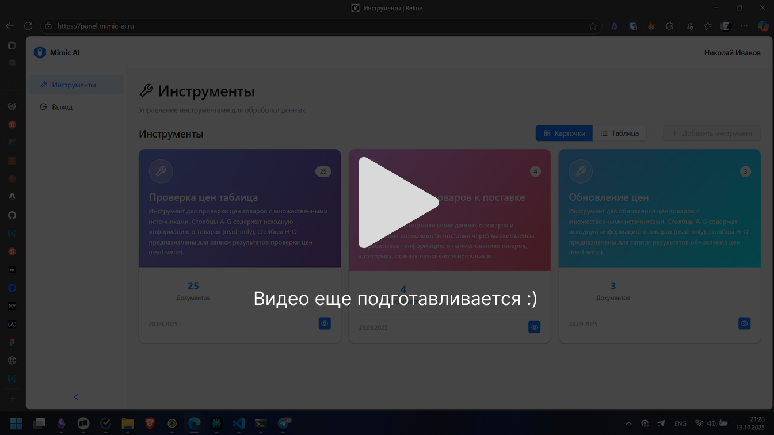Collapse the sidebar with the chevron
The image size is (774, 435).
tap(75, 396)
